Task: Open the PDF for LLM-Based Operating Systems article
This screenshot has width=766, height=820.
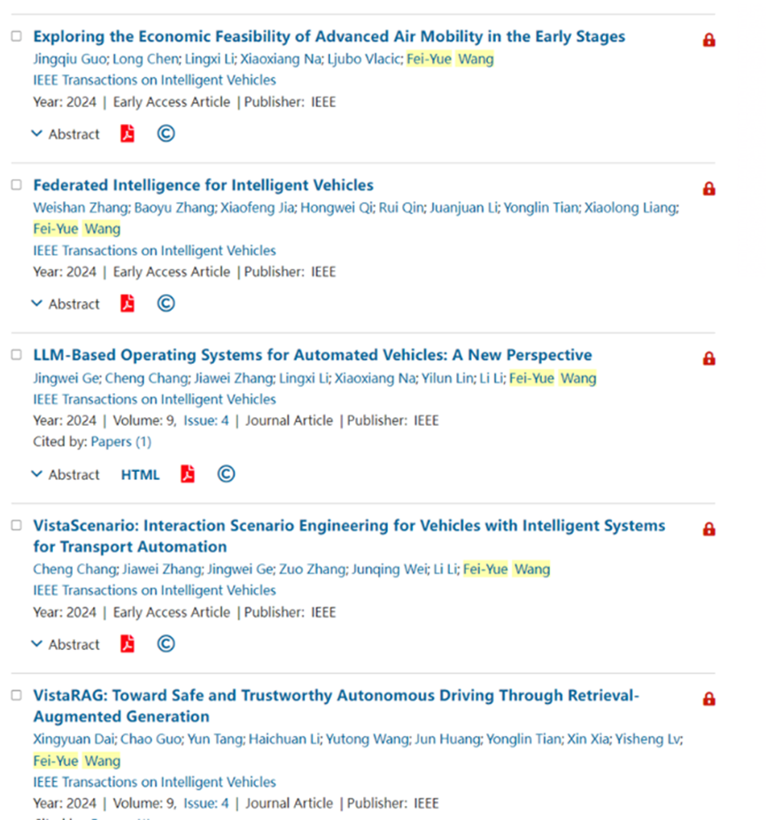Action: (x=187, y=474)
